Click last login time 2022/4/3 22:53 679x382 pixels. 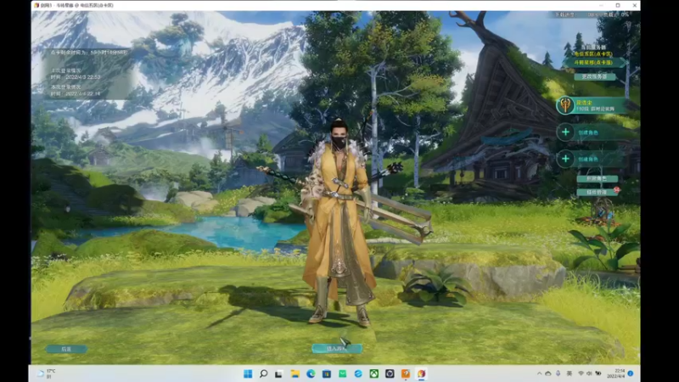tap(76, 77)
